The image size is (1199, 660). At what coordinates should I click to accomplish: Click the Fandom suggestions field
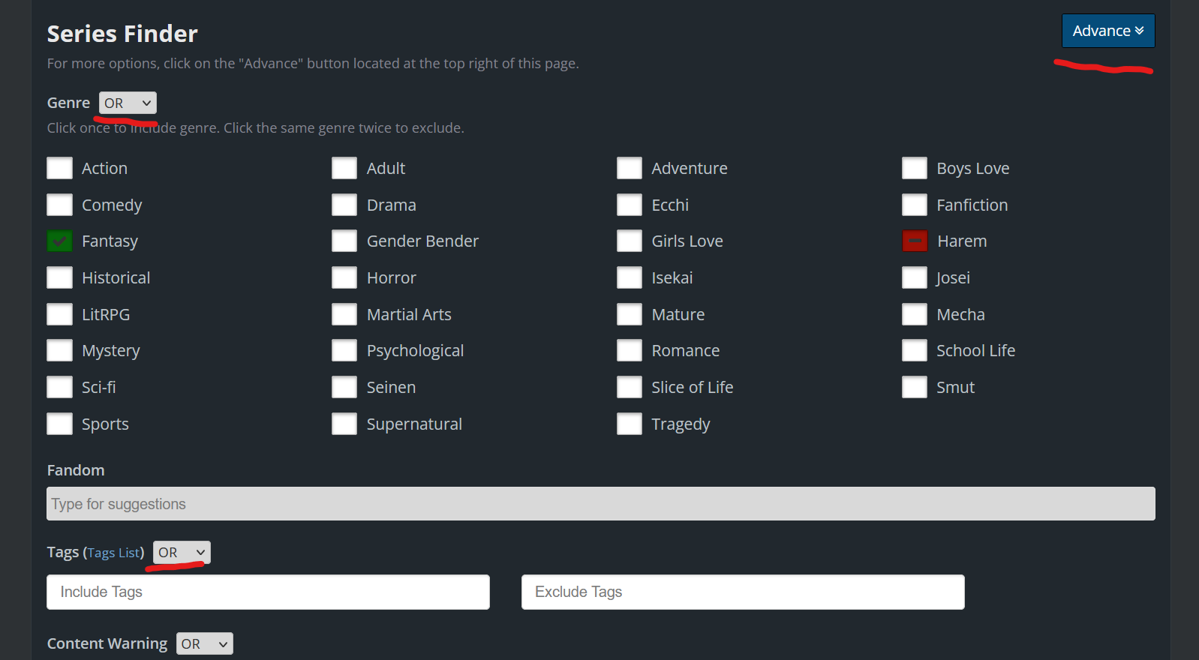(x=600, y=504)
